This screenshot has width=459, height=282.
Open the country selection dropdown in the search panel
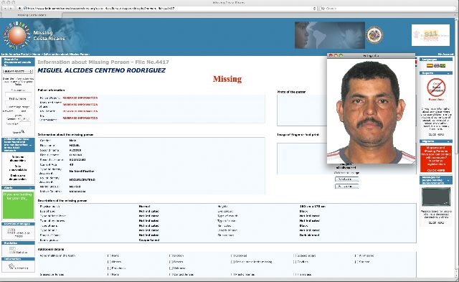18,71
